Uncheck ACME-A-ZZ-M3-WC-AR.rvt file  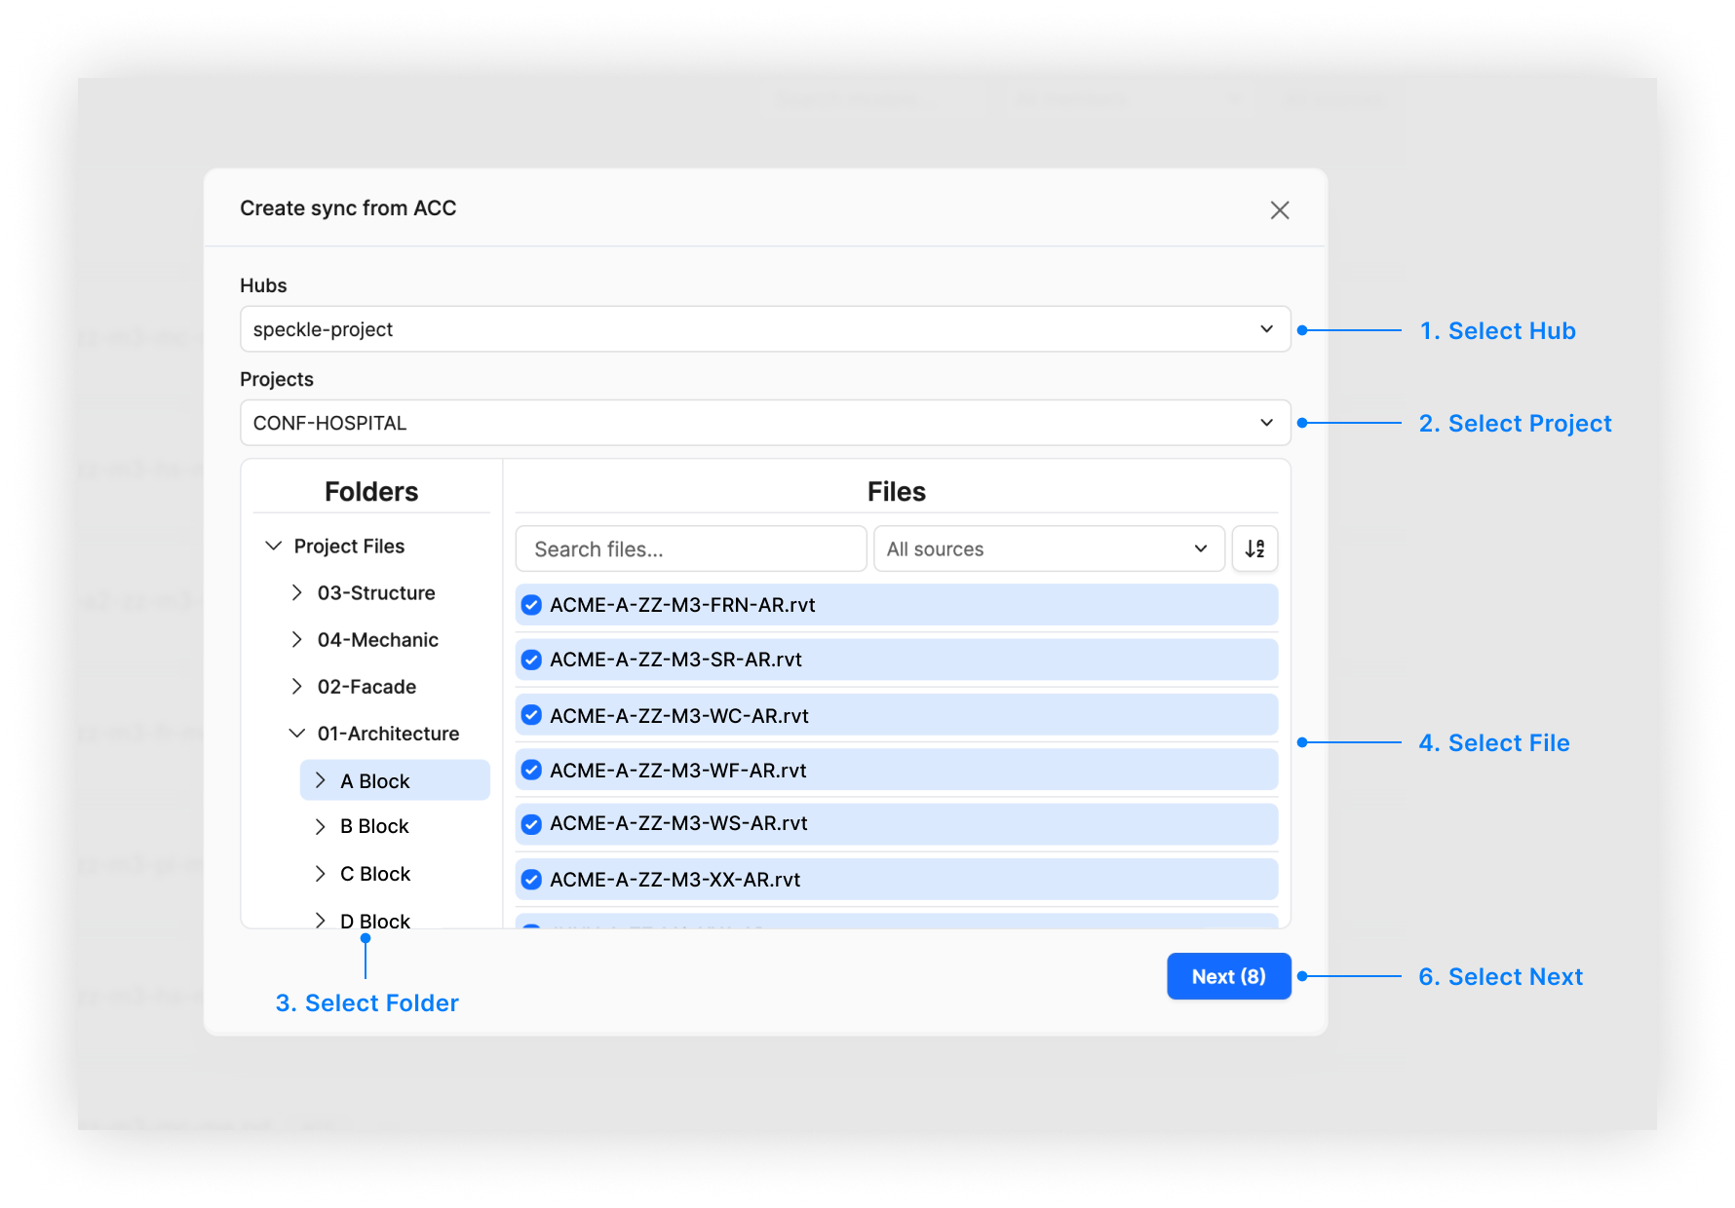coord(530,714)
